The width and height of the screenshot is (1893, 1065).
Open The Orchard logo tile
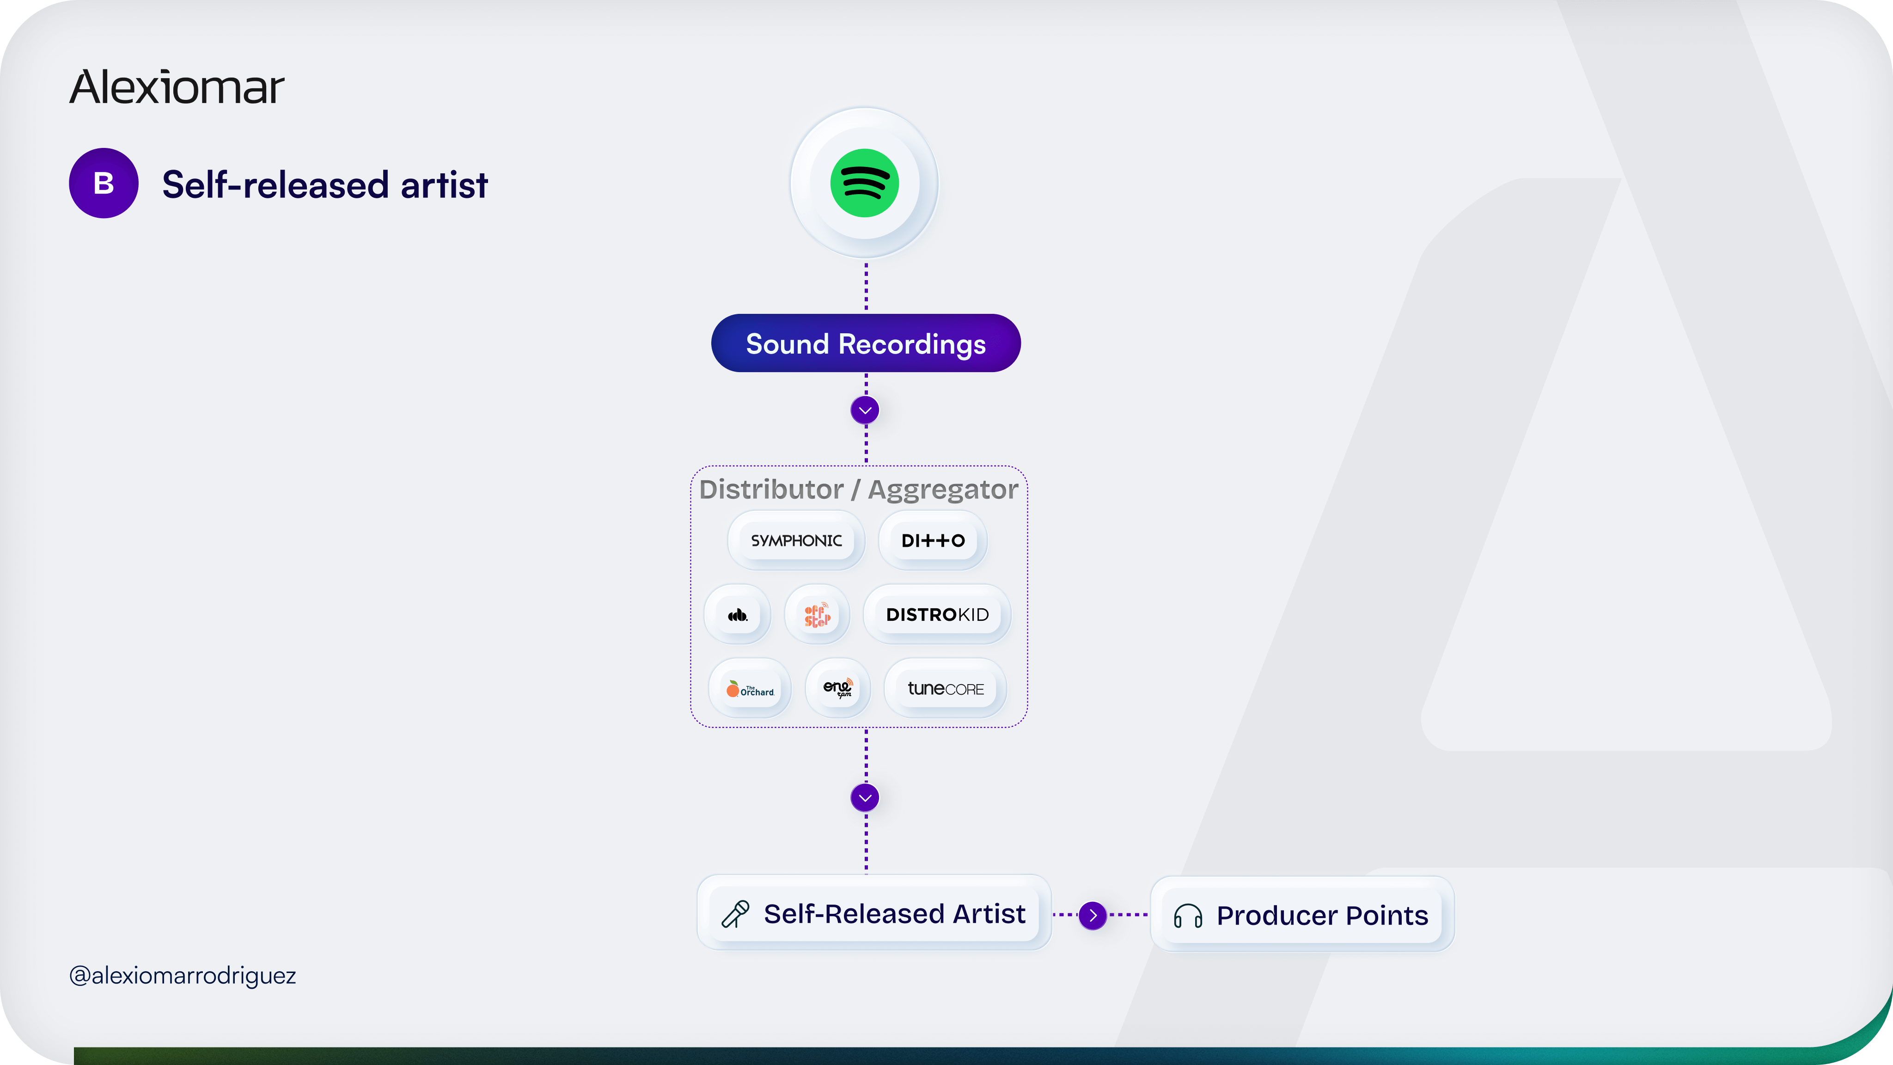[x=750, y=689]
